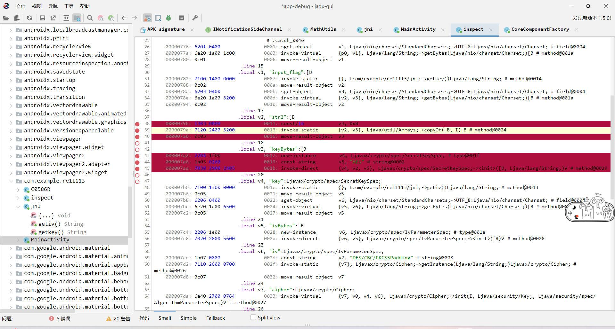The height and width of the screenshot is (329, 615).
Task: Toggle breakpoint marker on line 41
Action: [137, 143]
